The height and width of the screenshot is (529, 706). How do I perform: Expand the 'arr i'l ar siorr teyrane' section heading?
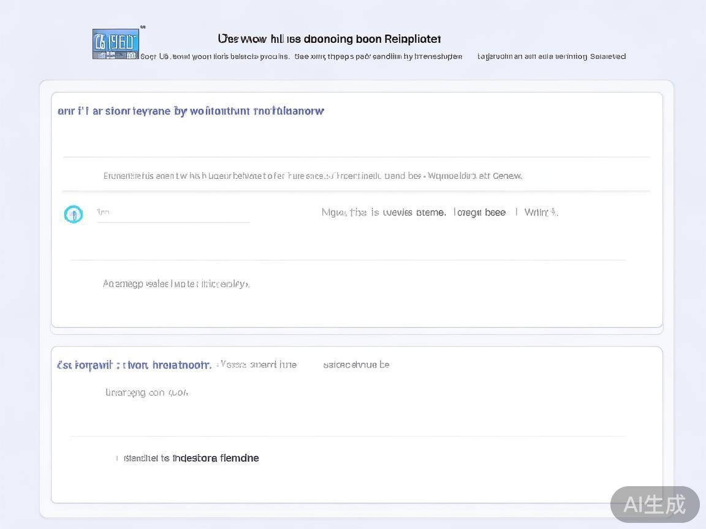(191, 111)
